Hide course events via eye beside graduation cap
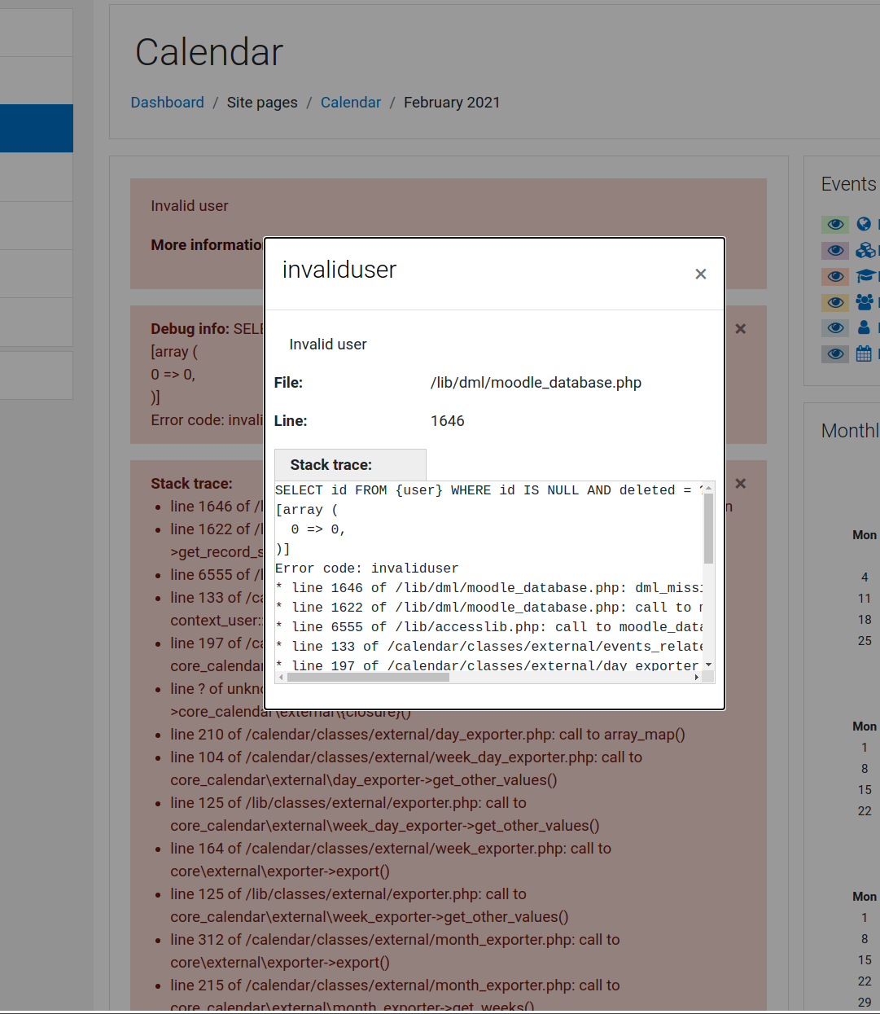Image resolution: width=880 pixels, height=1014 pixels. pos(835,277)
